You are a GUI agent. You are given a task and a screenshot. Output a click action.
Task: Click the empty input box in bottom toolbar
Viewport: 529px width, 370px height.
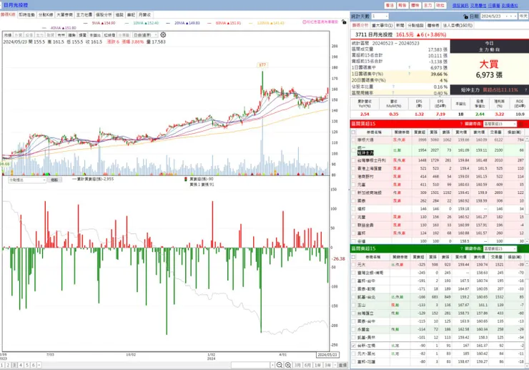[251, 365]
